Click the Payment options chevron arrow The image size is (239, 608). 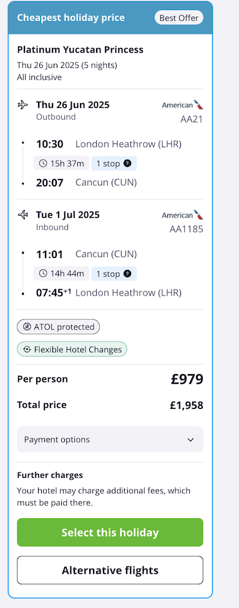[190, 440]
